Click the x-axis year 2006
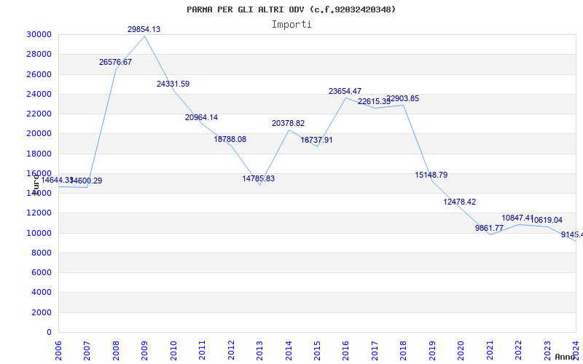583x364 pixels. tap(58, 350)
